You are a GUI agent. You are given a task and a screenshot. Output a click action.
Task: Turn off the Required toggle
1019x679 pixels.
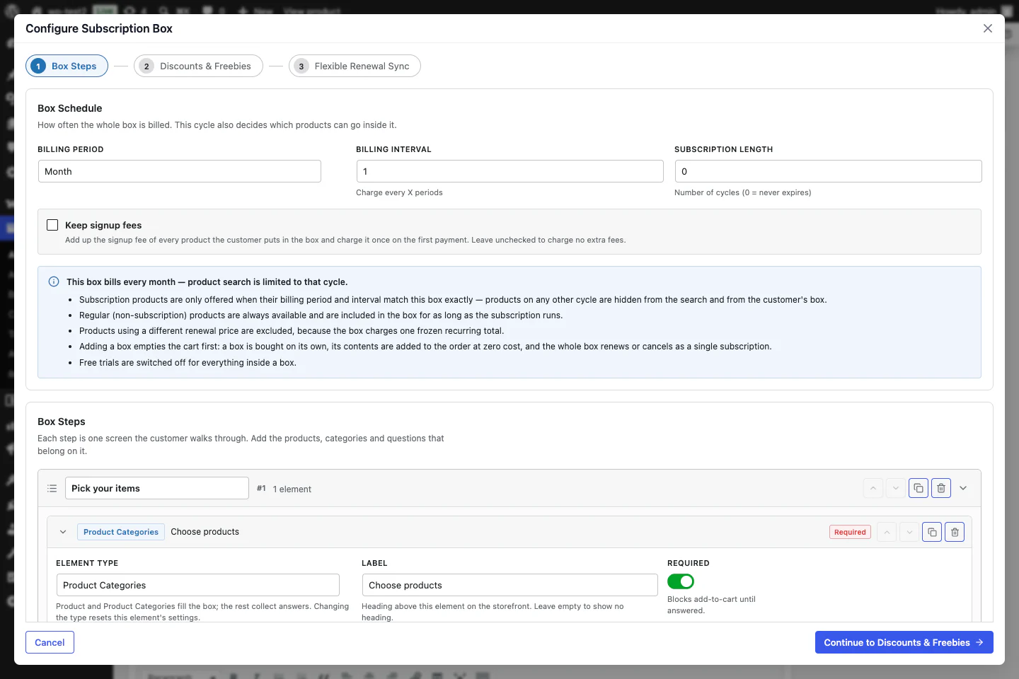681,581
